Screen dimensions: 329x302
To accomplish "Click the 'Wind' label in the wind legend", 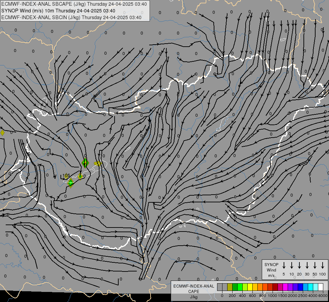I will 271,270.
